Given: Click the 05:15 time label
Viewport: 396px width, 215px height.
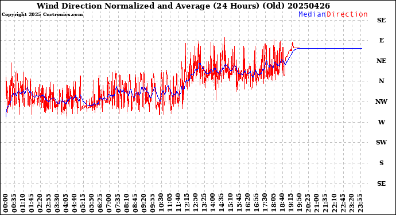Looking at the screenshot, I should coord(83,203).
